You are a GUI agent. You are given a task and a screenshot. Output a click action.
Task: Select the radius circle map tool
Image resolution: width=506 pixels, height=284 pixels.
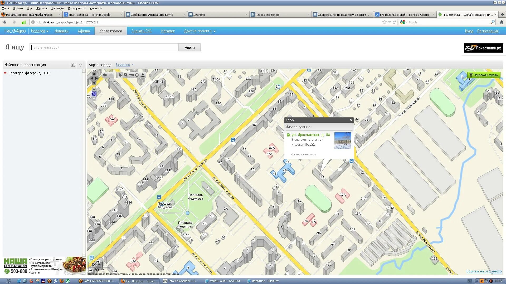(137, 75)
